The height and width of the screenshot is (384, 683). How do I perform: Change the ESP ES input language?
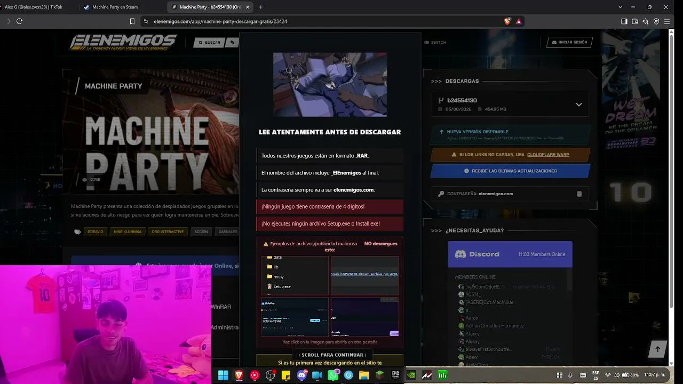click(x=595, y=375)
